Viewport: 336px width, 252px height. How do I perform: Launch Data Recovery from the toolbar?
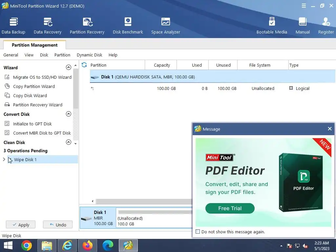(48, 26)
